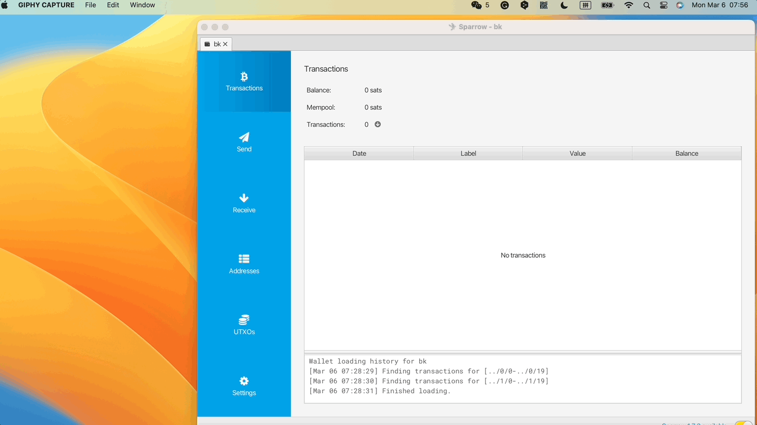This screenshot has height=425, width=757.
Task: Sort by the Balance column header
Action: [687, 154]
